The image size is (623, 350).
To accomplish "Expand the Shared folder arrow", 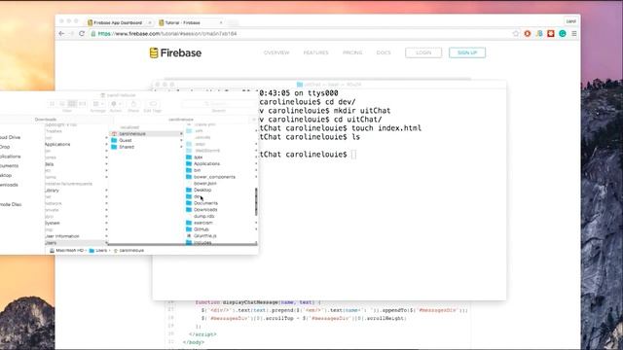I will pyautogui.click(x=182, y=147).
